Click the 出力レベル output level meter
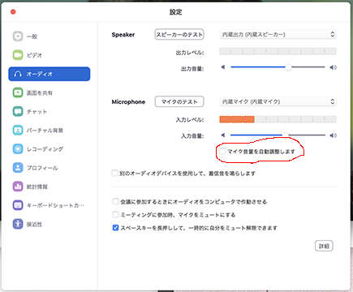 point(278,51)
